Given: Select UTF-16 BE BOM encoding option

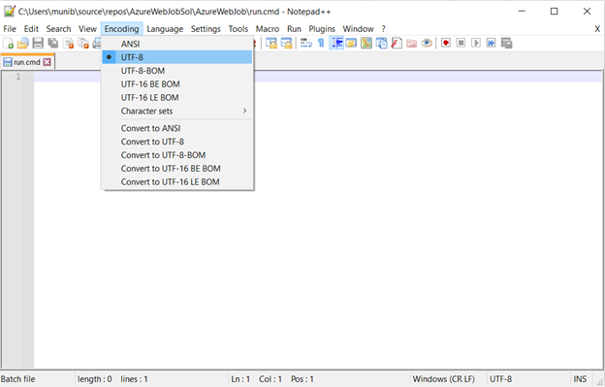Looking at the screenshot, I should click(x=177, y=84).
